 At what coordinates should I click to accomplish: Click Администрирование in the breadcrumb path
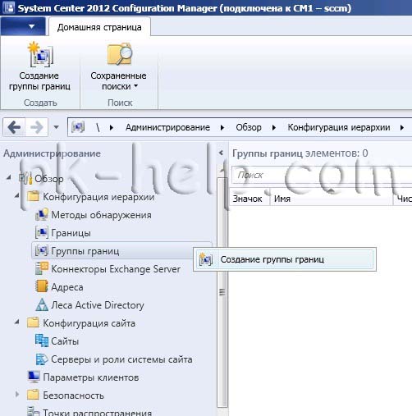click(167, 127)
